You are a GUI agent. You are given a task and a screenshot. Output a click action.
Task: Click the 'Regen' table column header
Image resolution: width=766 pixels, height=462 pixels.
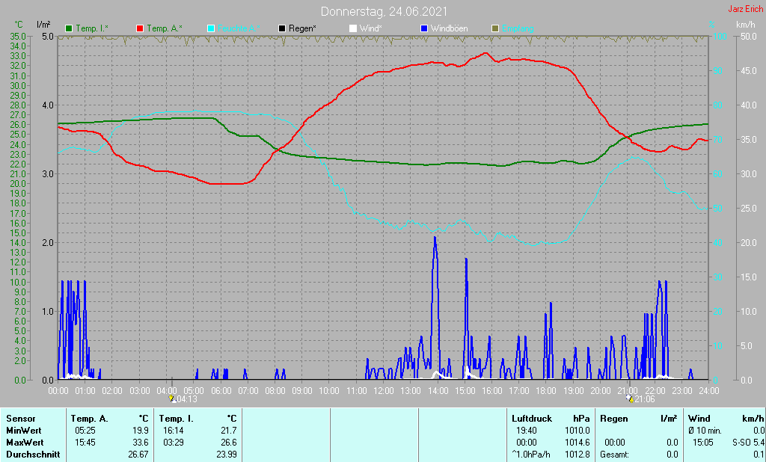tap(613, 419)
